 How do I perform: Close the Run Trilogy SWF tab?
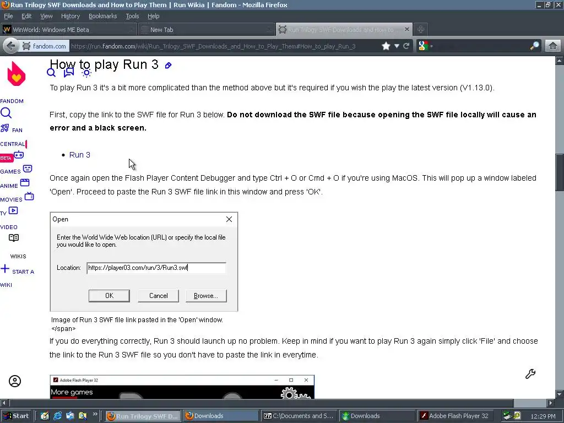coord(407,29)
